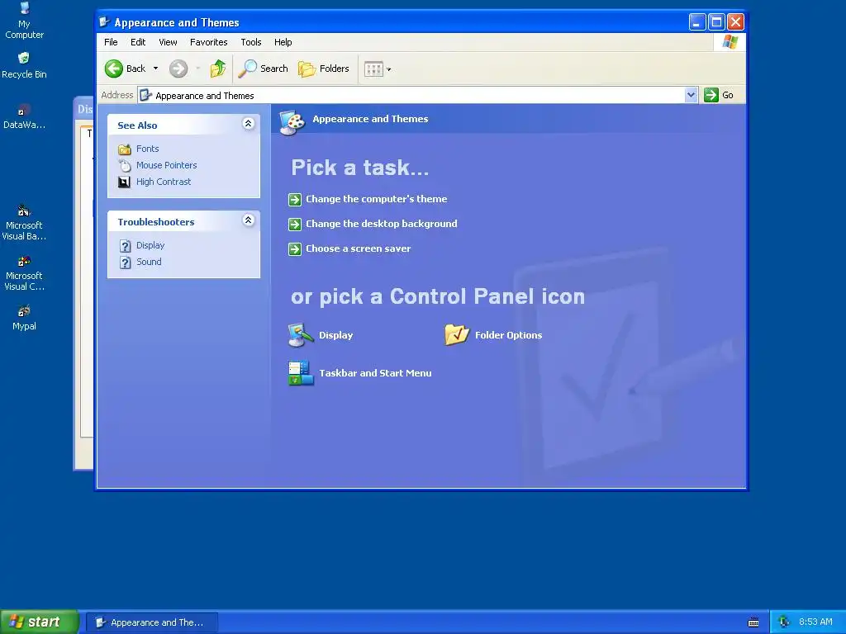Click the Appearance and The... taskbar button
The width and height of the screenshot is (846, 634).
point(153,622)
